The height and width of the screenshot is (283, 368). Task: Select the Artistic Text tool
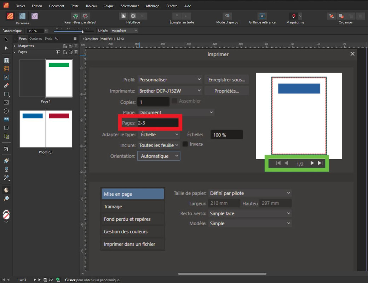tap(6, 77)
